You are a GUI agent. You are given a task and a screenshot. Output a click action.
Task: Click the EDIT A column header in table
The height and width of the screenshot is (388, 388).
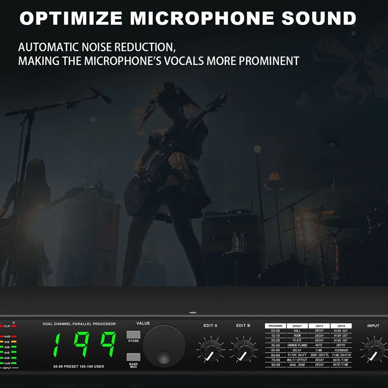(x=319, y=326)
